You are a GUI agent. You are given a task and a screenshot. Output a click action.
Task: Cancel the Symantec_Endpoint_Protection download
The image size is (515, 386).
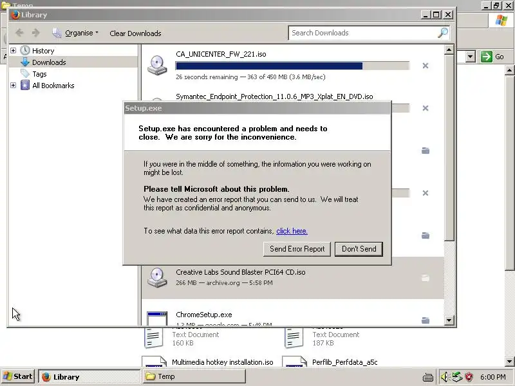[426, 108]
